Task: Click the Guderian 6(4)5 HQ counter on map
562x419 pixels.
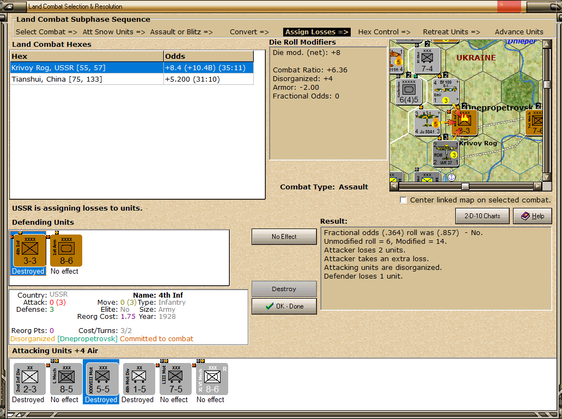Action: [x=409, y=91]
